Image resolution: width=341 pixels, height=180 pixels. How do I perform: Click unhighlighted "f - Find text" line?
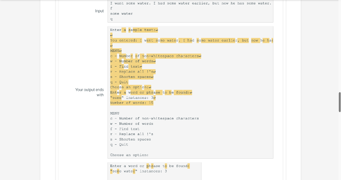(125, 129)
